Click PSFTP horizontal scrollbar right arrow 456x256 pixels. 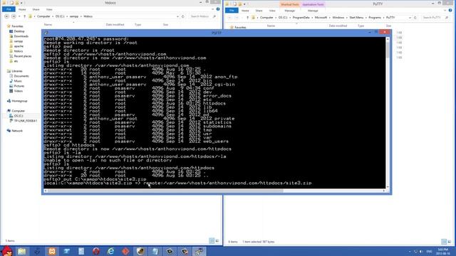[x=384, y=191]
